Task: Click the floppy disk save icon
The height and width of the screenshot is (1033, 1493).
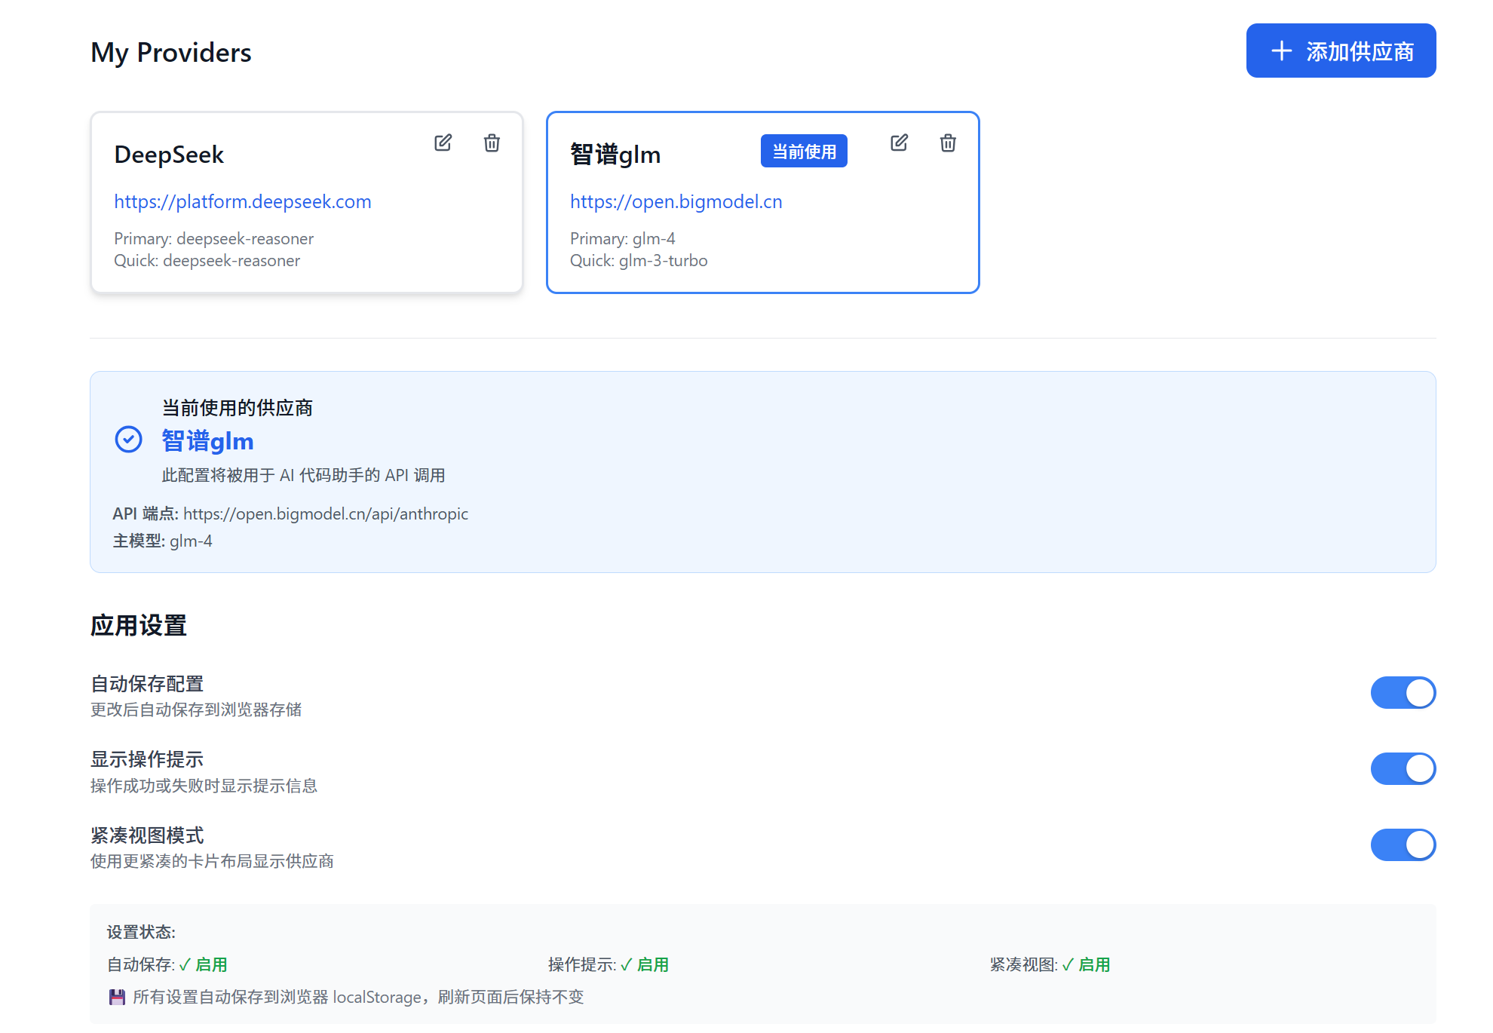Action: (x=117, y=997)
